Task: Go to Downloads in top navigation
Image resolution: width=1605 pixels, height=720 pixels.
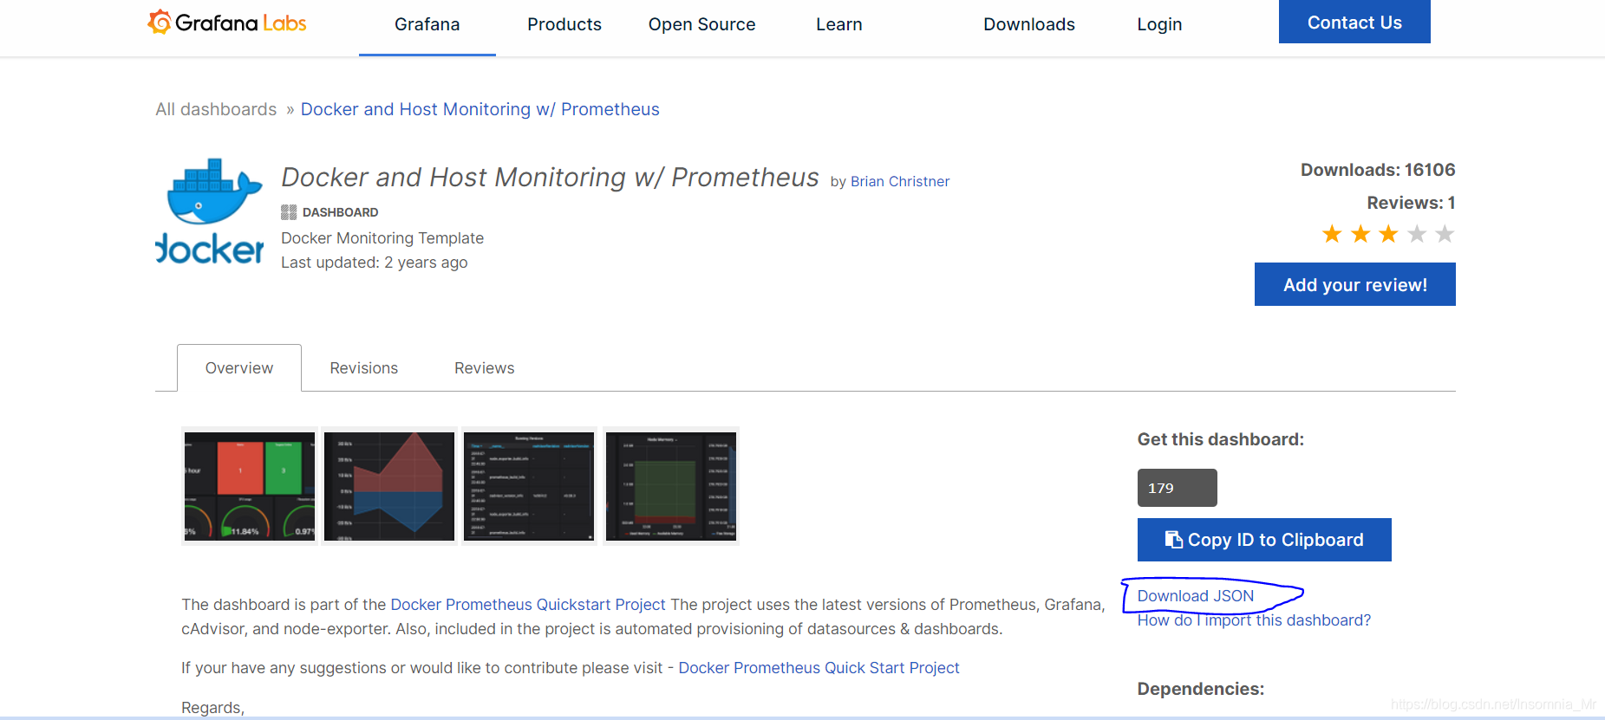Action: [1029, 24]
